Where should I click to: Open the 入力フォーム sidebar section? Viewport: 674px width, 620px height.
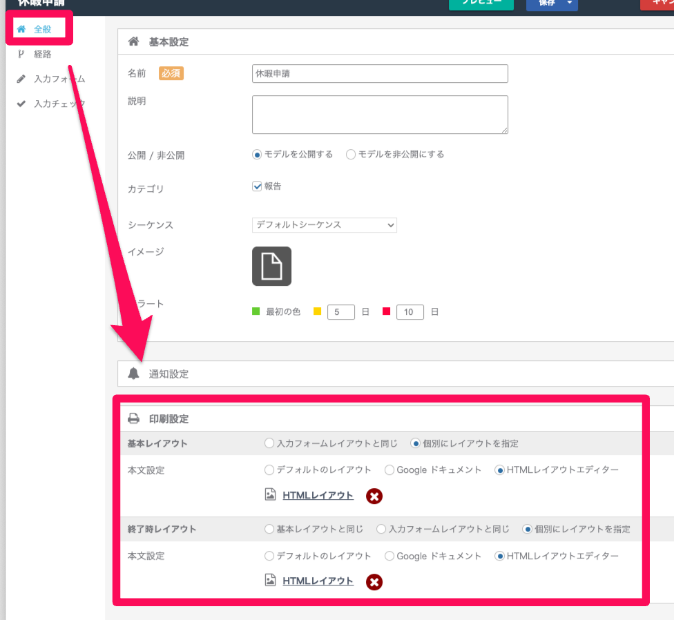pos(59,79)
